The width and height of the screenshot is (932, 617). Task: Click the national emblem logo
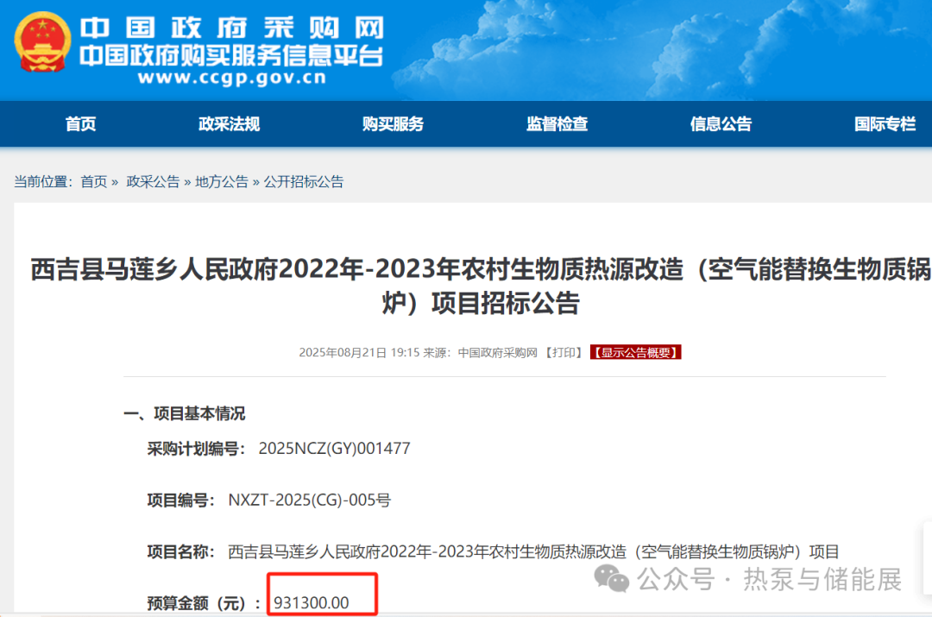pyautogui.click(x=42, y=42)
